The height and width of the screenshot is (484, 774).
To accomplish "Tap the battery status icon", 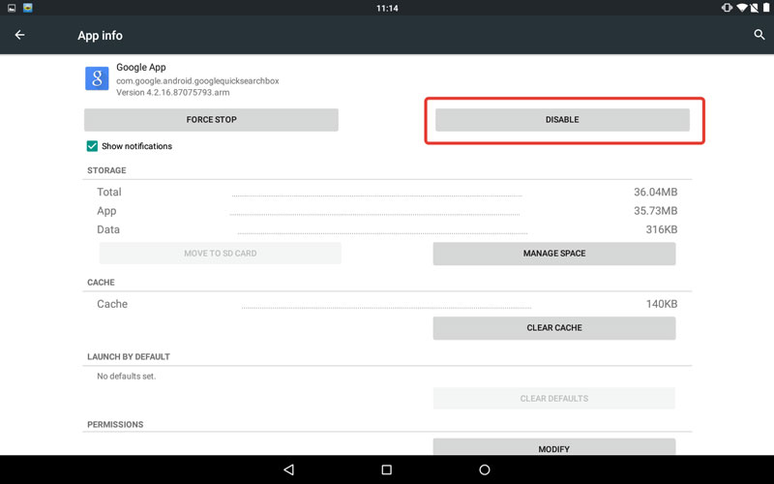I will [766, 8].
